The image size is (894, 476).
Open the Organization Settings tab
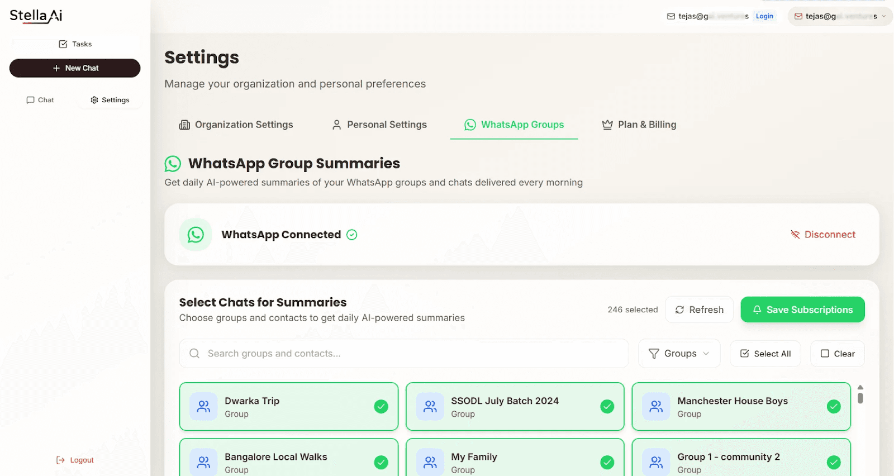click(x=236, y=125)
